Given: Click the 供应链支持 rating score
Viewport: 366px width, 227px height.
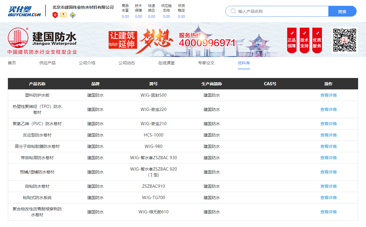Looking at the screenshot, I should coord(166,17).
